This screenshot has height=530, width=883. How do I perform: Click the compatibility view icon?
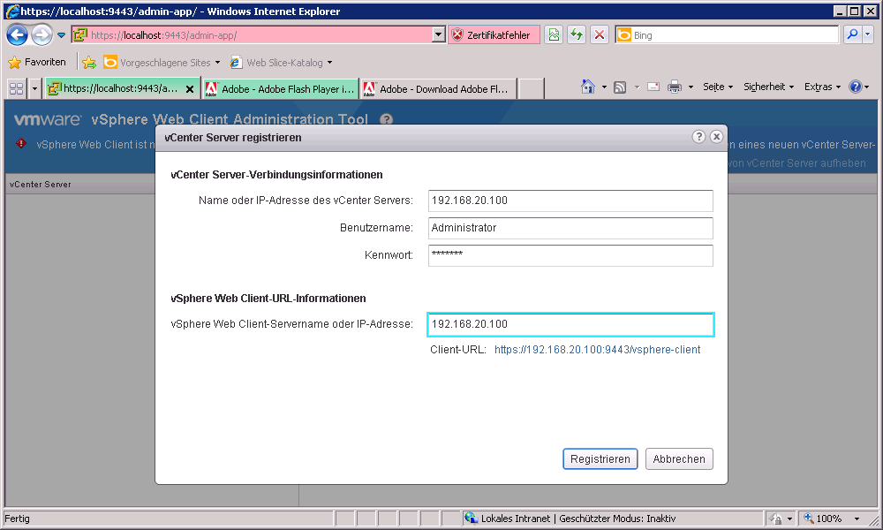tap(554, 35)
